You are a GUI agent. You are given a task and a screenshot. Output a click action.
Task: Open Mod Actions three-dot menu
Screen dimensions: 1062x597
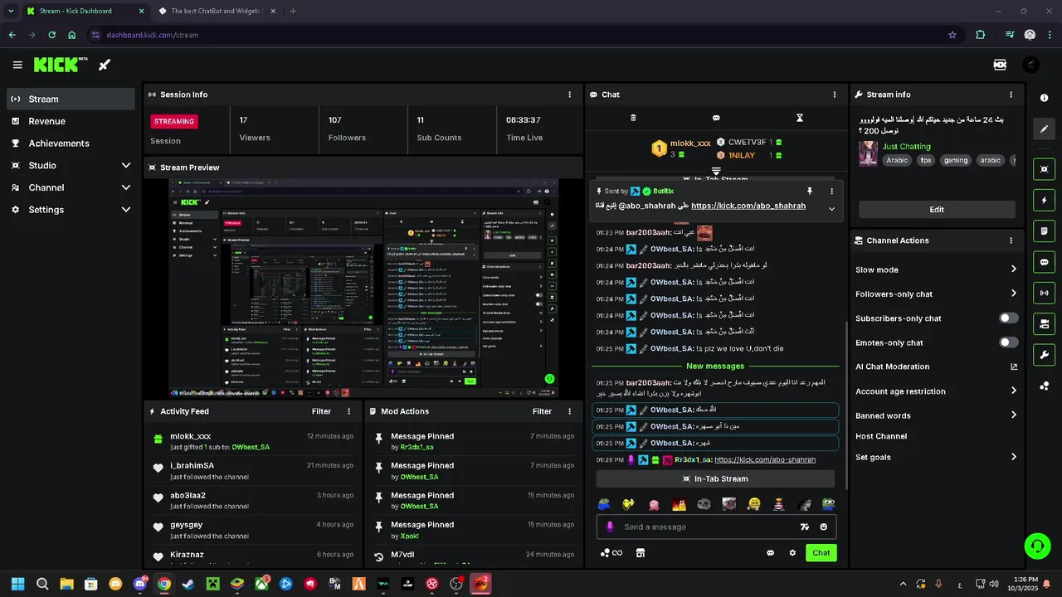click(x=569, y=411)
